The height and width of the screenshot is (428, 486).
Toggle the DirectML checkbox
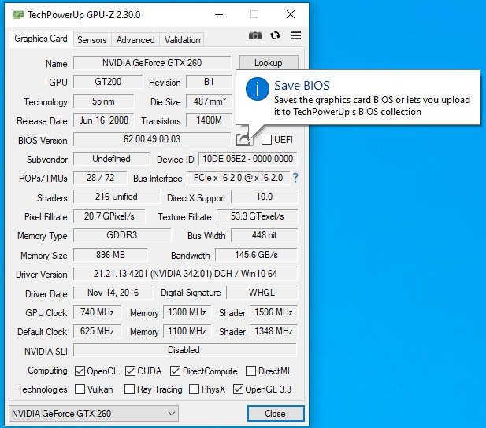tap(250, 371)
